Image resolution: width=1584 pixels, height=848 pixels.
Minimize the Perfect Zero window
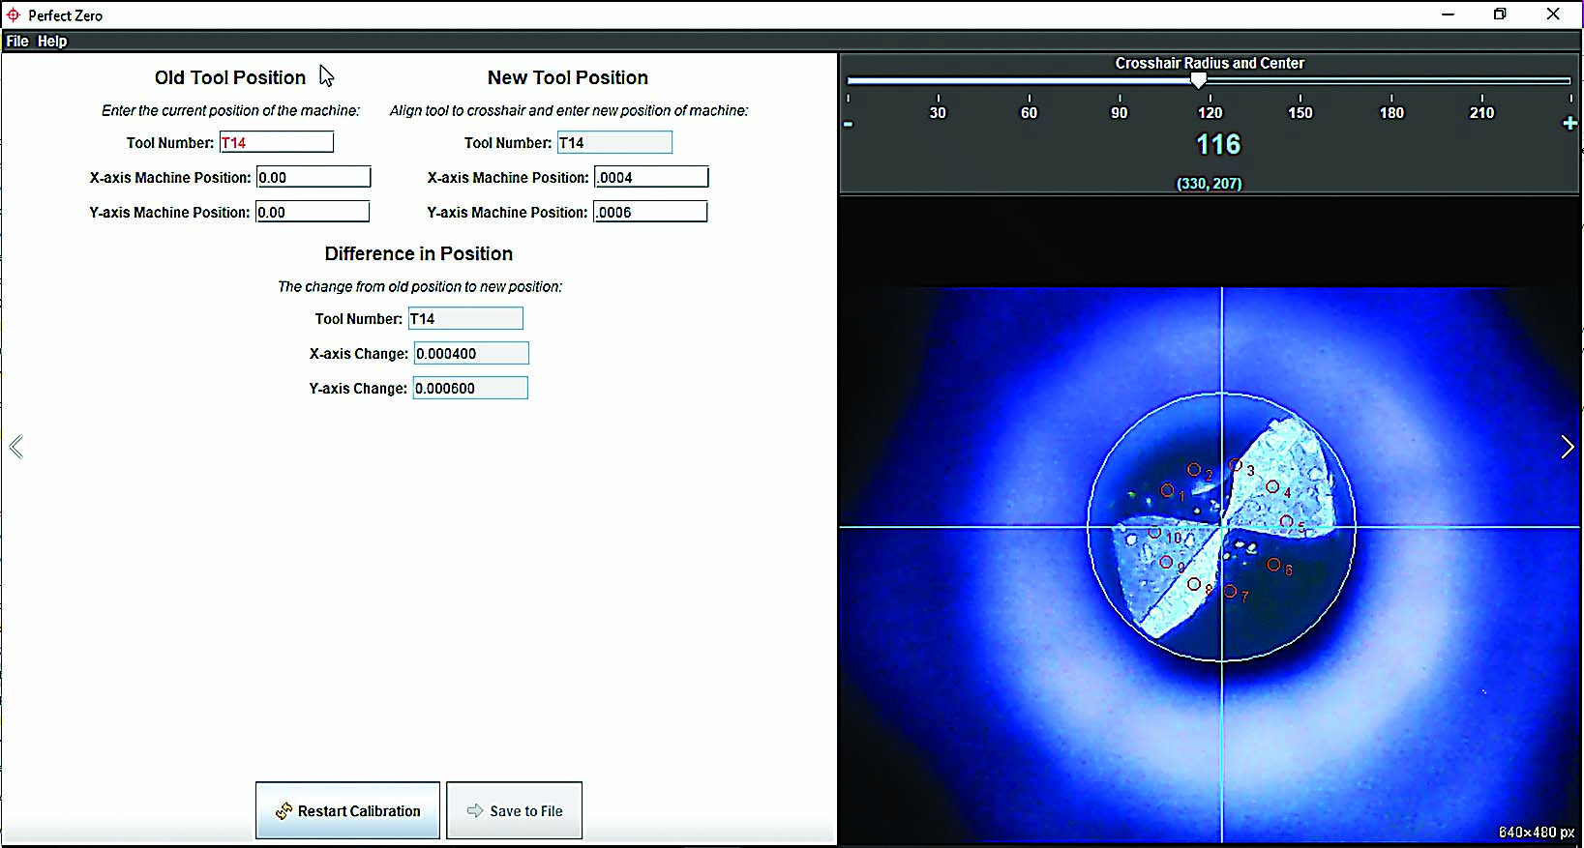point(1448,15)
